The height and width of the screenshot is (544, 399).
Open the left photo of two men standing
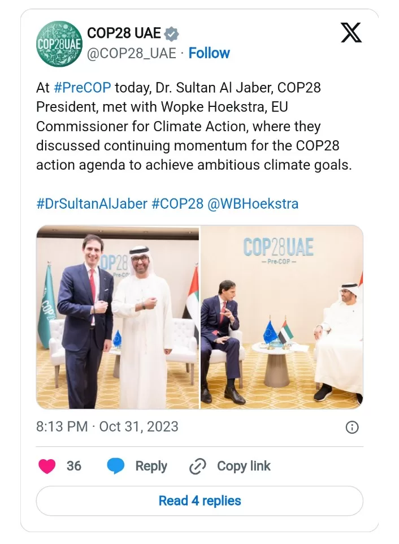pyautogui.click(x=118, y=317)
